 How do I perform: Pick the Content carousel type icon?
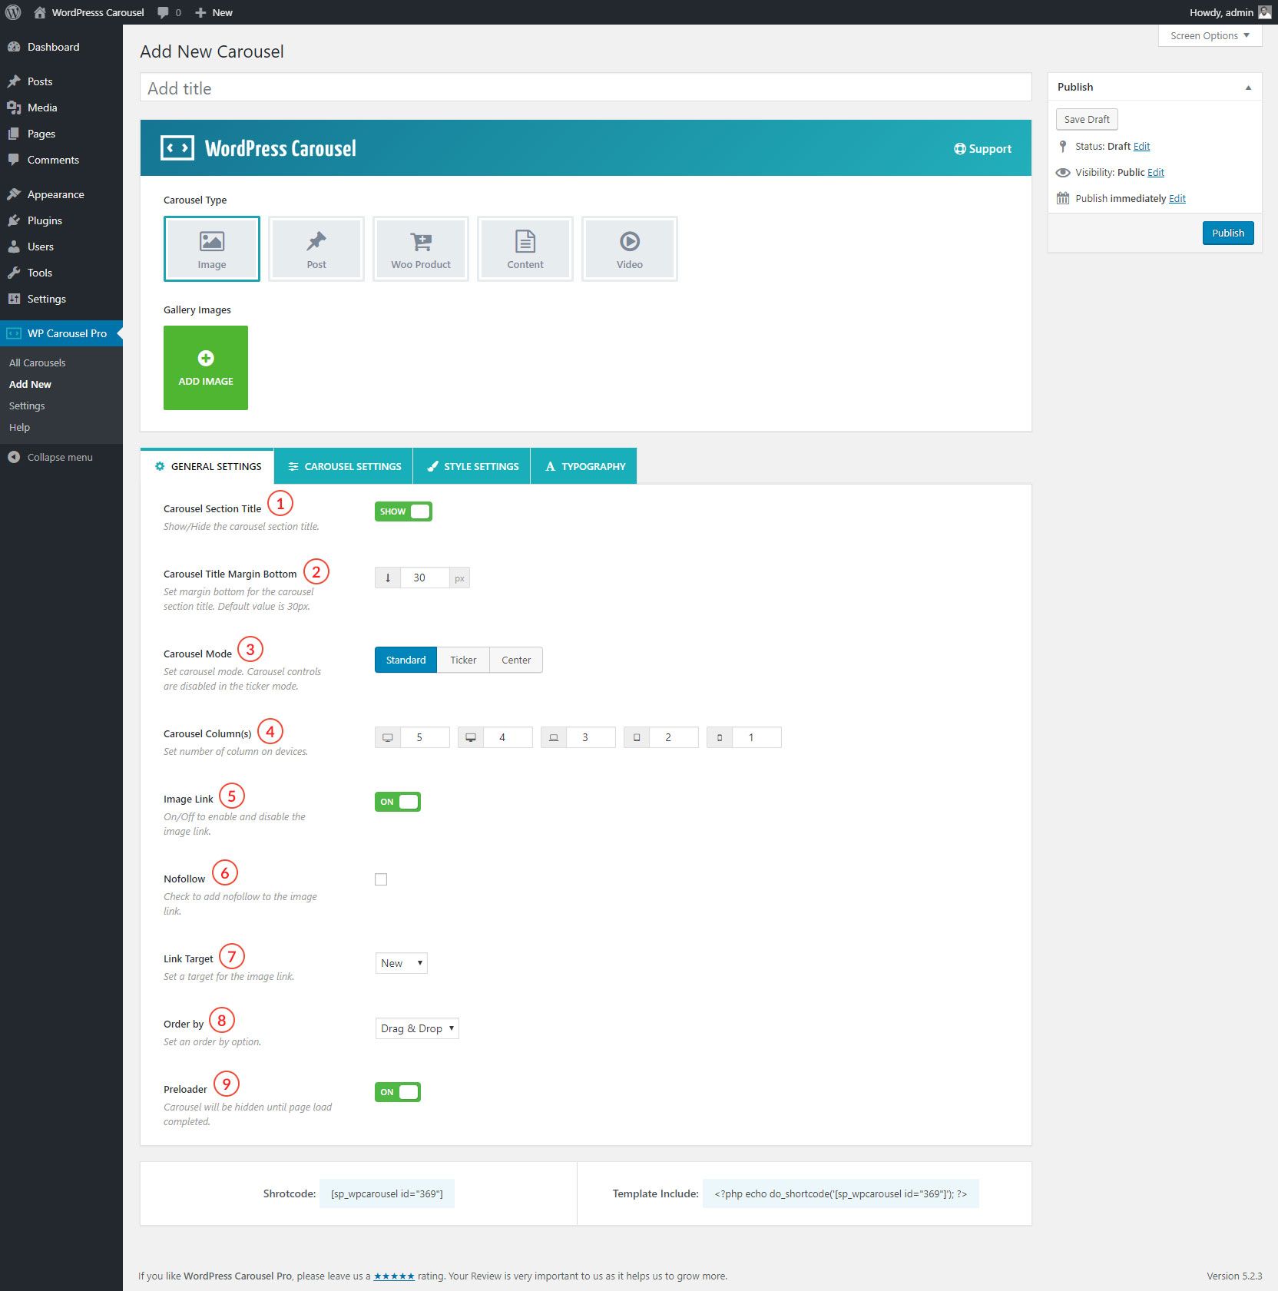click(x=525, y=249)
